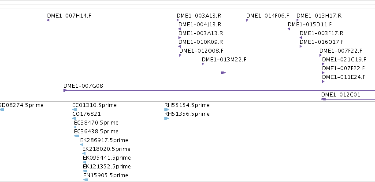Click the arrow glyph below DME1-021G19.F
Screen dimensions: 375x182
point(323,64)
